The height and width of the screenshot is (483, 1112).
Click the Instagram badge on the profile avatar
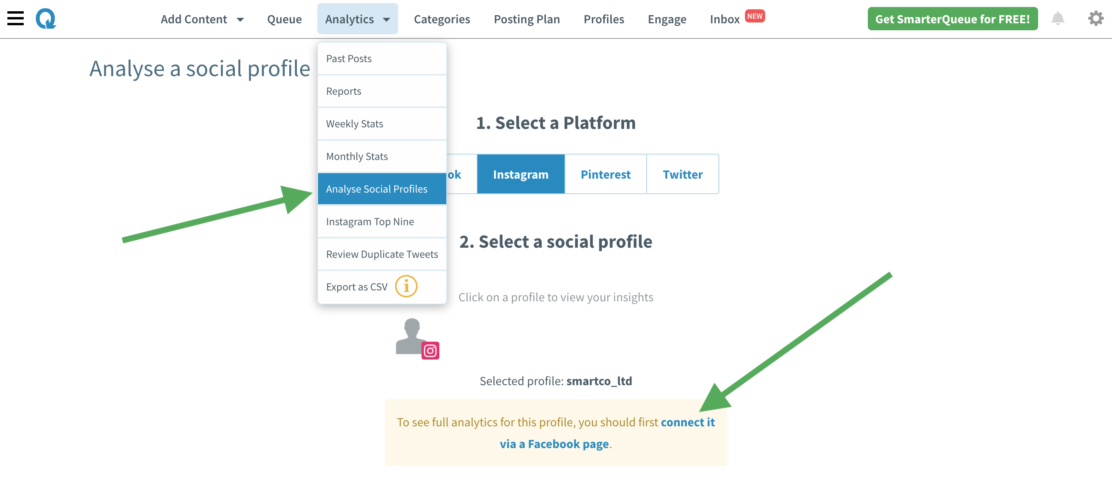(x=430, y=351)
